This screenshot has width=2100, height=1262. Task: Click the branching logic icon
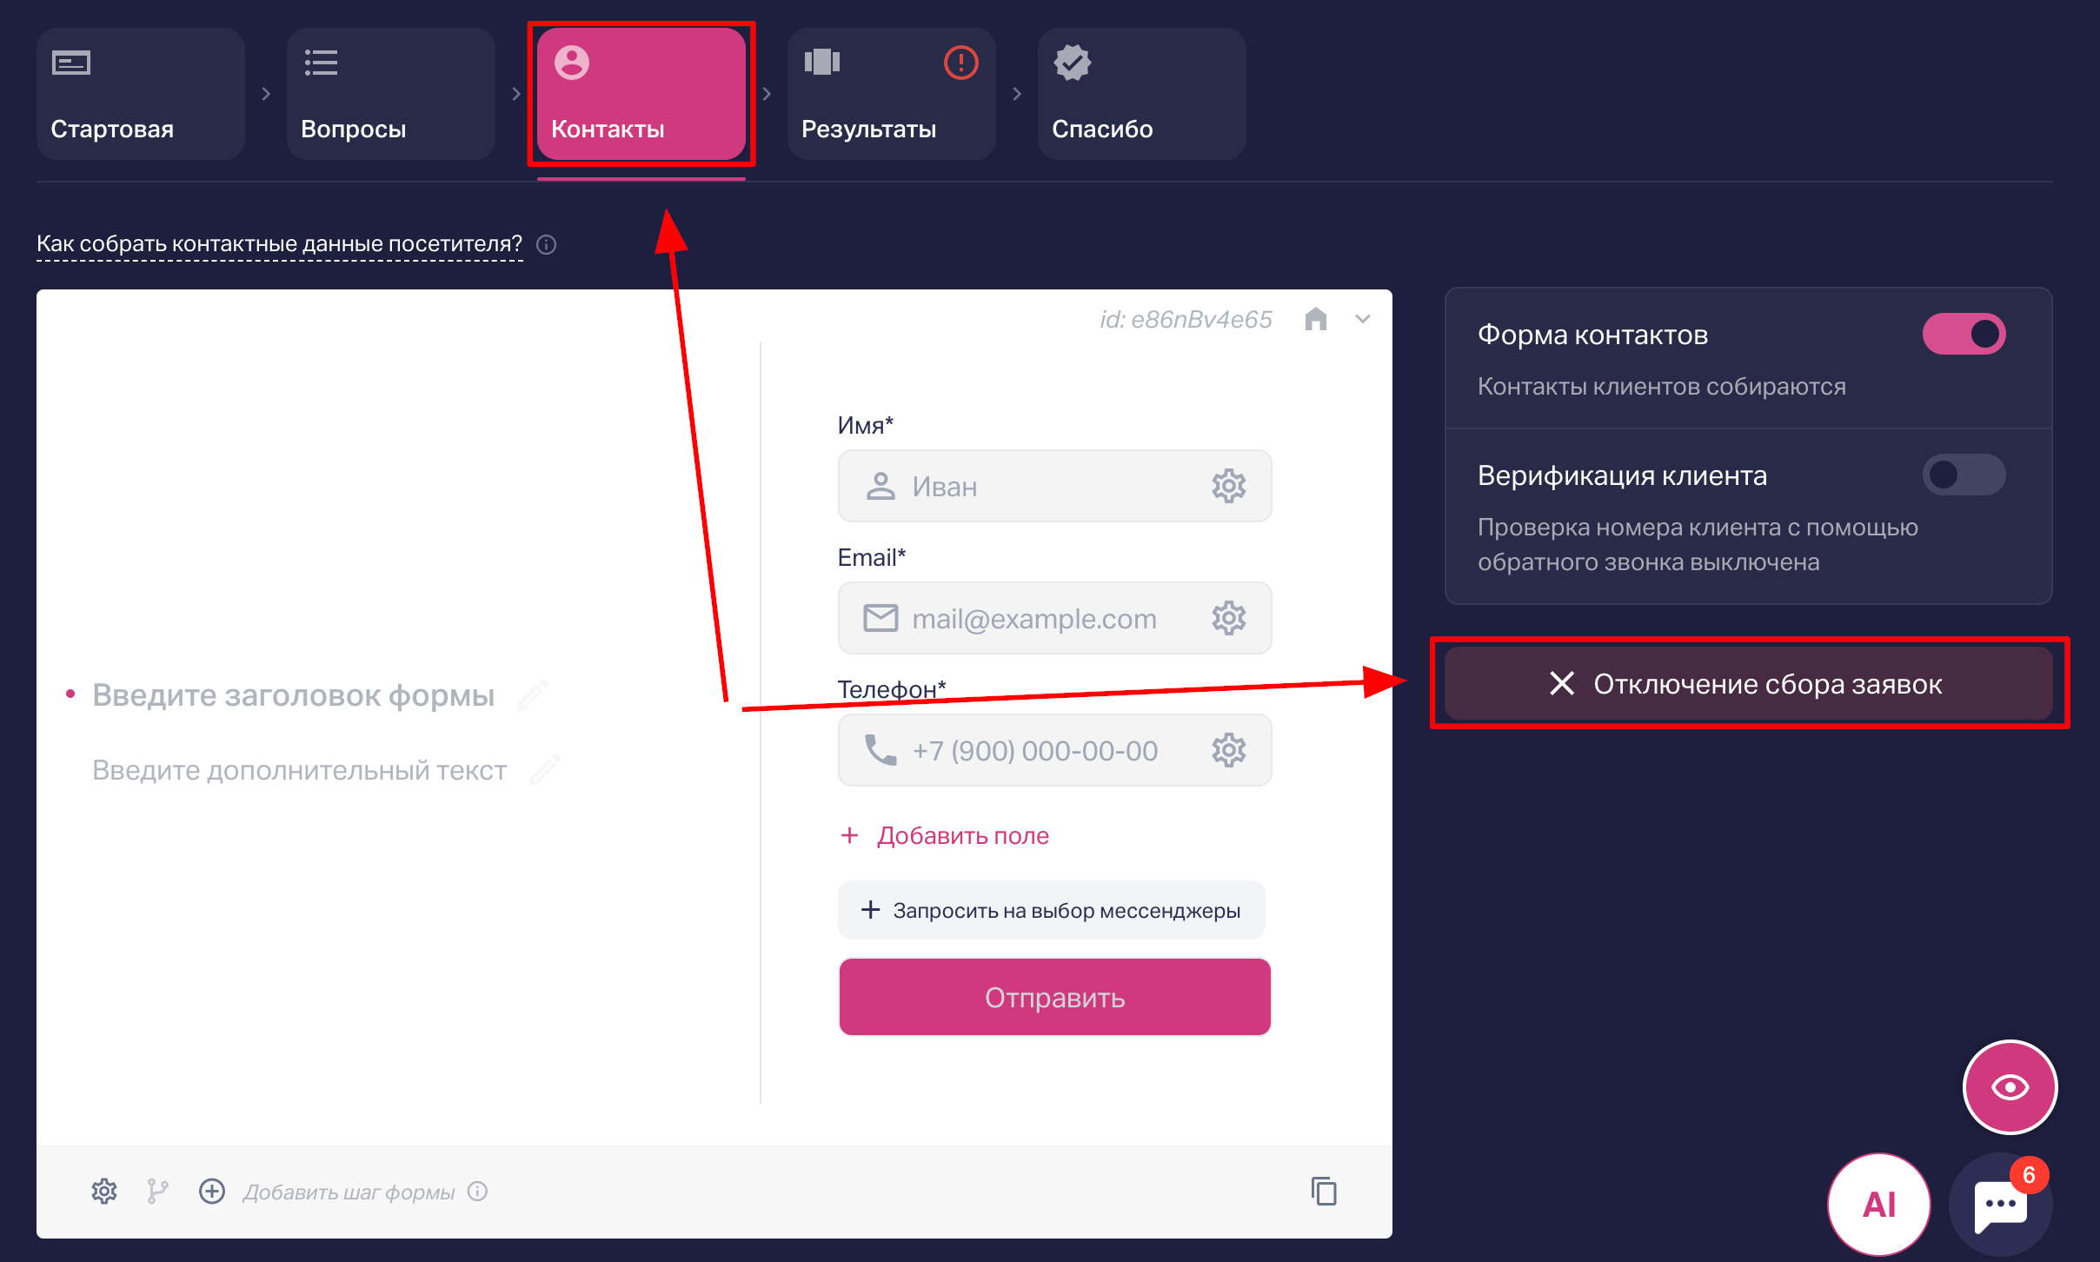pos(157,1191)
